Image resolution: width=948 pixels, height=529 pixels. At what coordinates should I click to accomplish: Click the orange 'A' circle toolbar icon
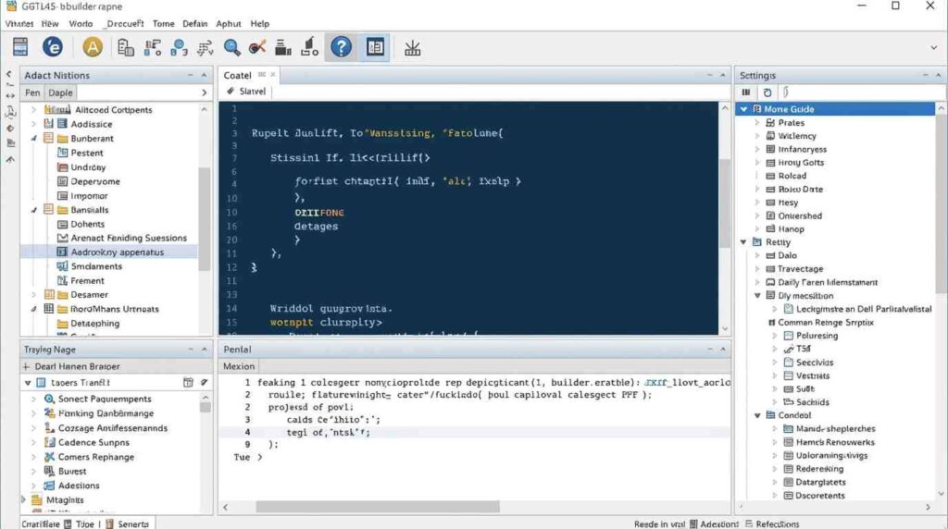tap(93, 46)
